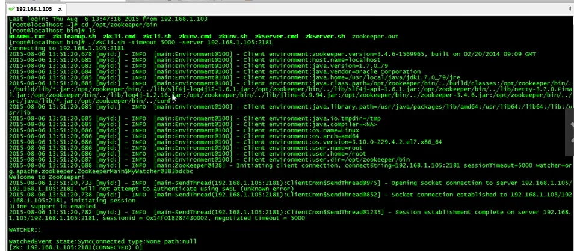
Task: Click 'Socket connection established' text
Action: pyautogui.click(x=443, y=195)
